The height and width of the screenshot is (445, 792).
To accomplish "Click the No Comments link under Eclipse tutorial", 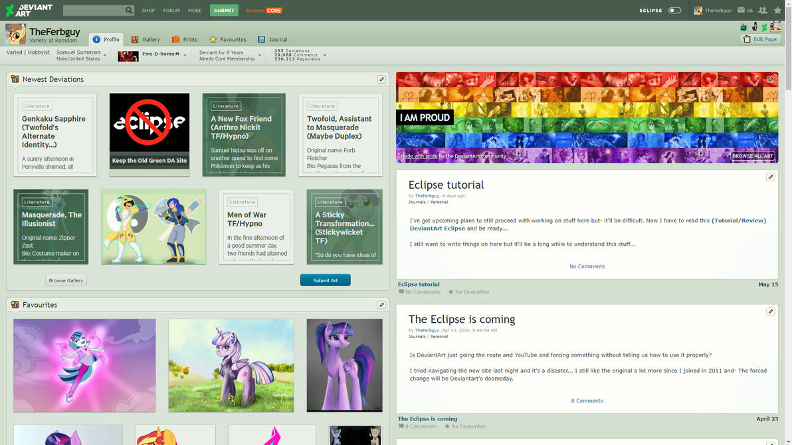I will pos(587,266).
